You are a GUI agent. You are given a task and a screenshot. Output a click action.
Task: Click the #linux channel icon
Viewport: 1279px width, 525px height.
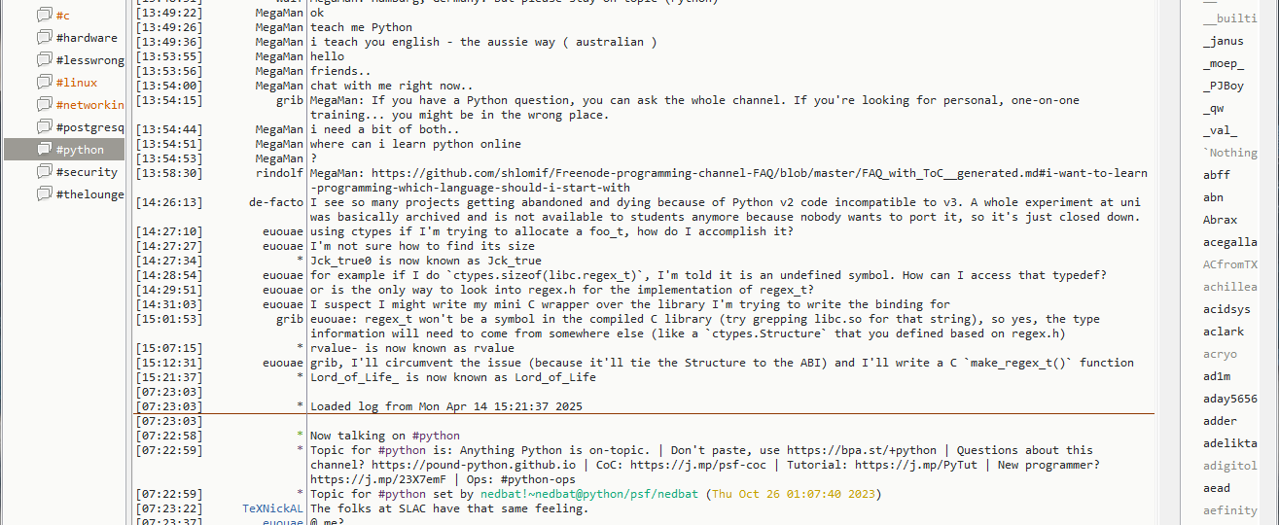tap(44, 83)
